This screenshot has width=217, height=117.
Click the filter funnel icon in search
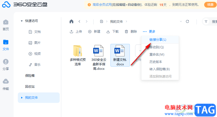coord(206,22)
